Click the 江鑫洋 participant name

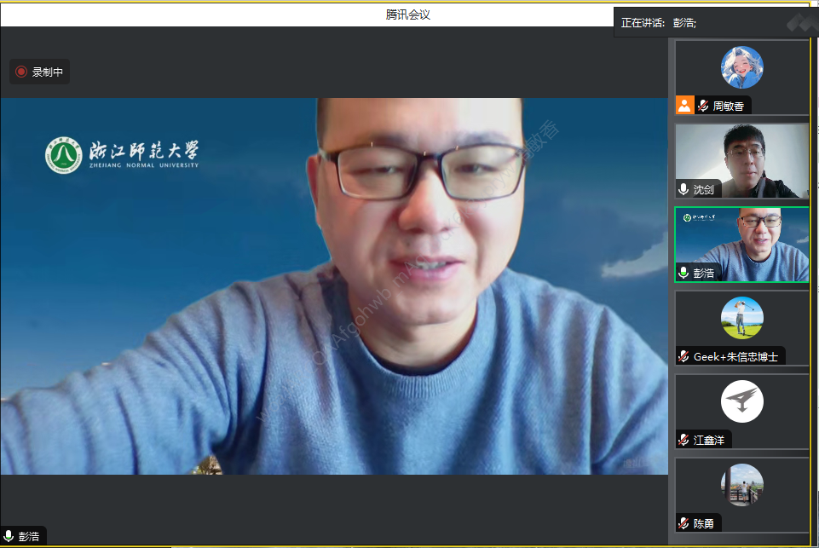[708, 440]
